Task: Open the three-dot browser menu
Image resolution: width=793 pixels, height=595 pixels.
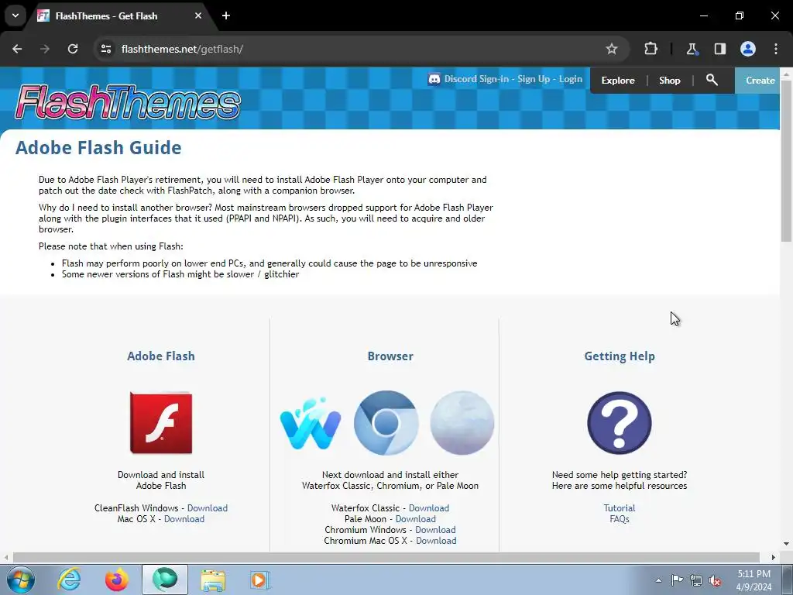Action: coord(776,49)
